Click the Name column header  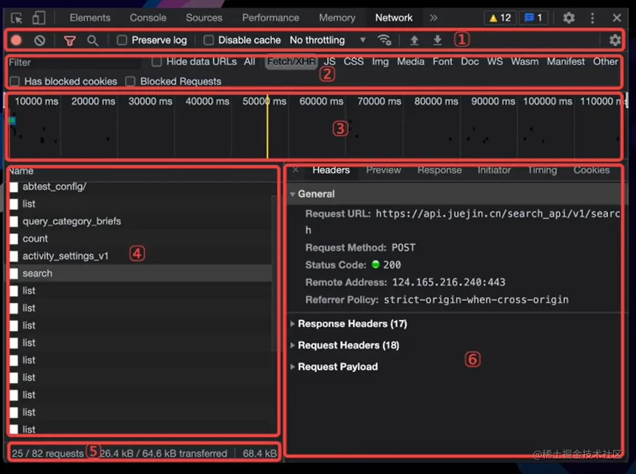pyautogui.click(x=21, y=171)
